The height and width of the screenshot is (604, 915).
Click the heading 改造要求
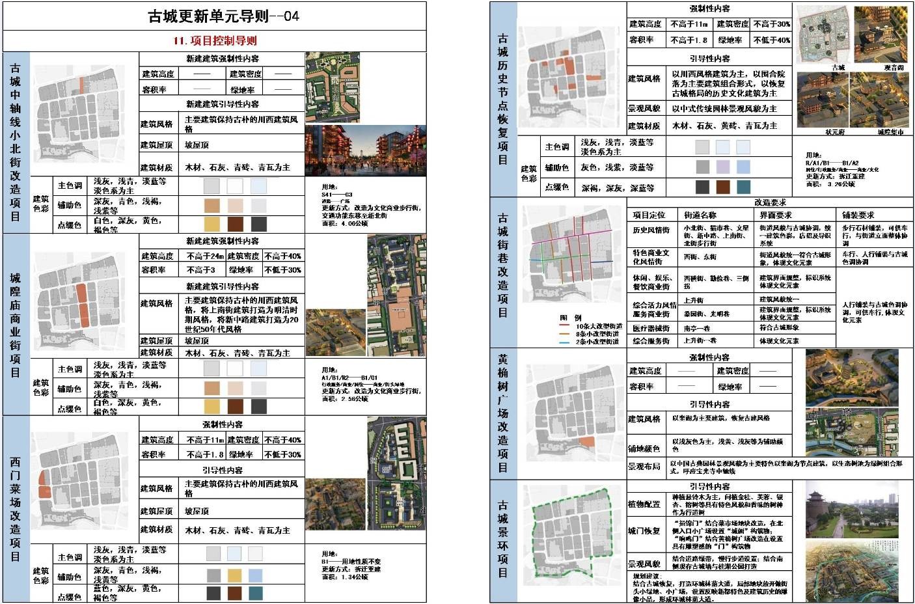770,202
